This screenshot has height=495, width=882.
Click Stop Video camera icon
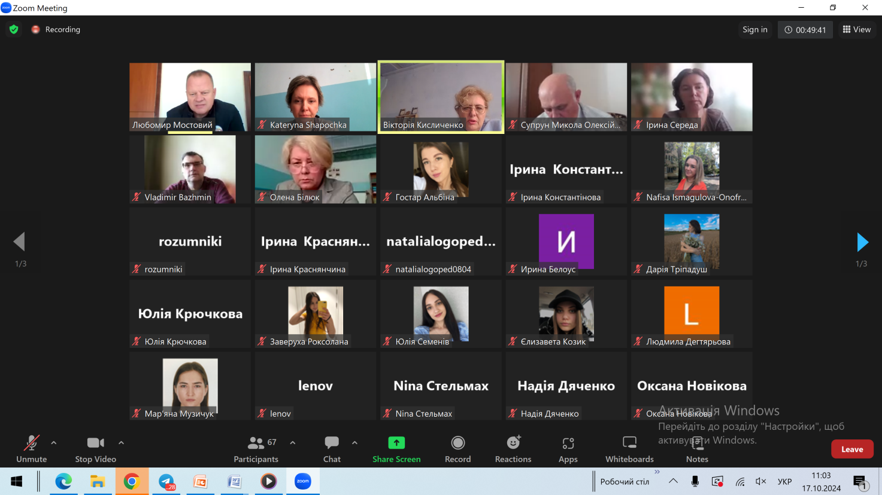pyautogui.click(x=96, y=443)
